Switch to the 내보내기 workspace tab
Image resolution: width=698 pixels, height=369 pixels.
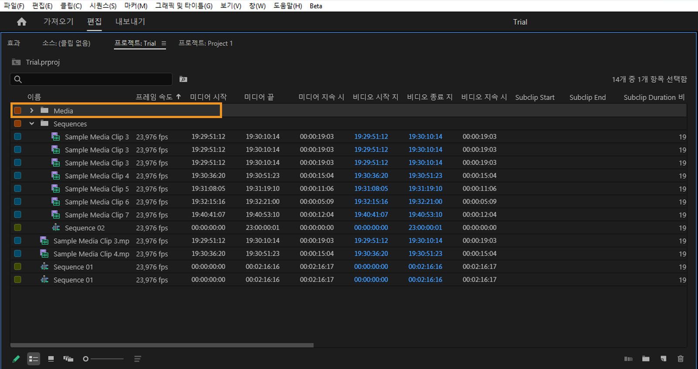[x=130, y=21]
